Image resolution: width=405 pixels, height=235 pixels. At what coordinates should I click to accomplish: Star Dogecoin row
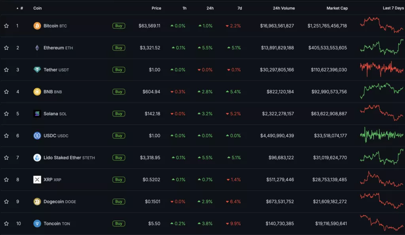point(6,201)
